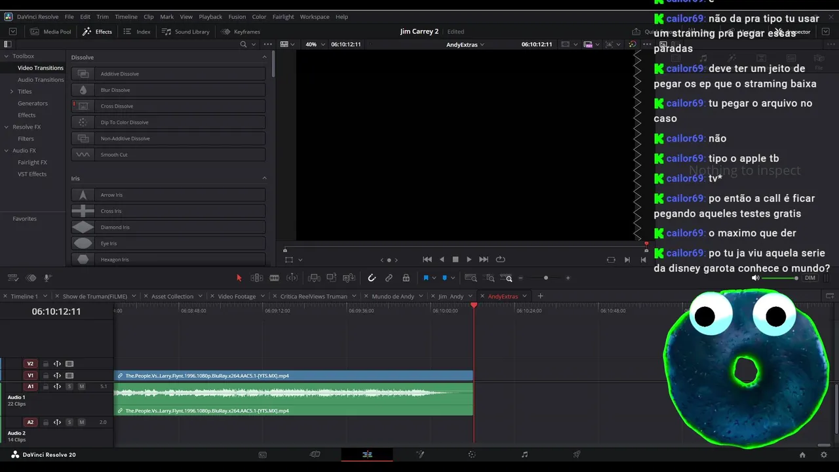Solo the A2 audio track
Image resolution: width=839 pixels, height=472 pixels.
pyautogui.click(x=69, y=422)
